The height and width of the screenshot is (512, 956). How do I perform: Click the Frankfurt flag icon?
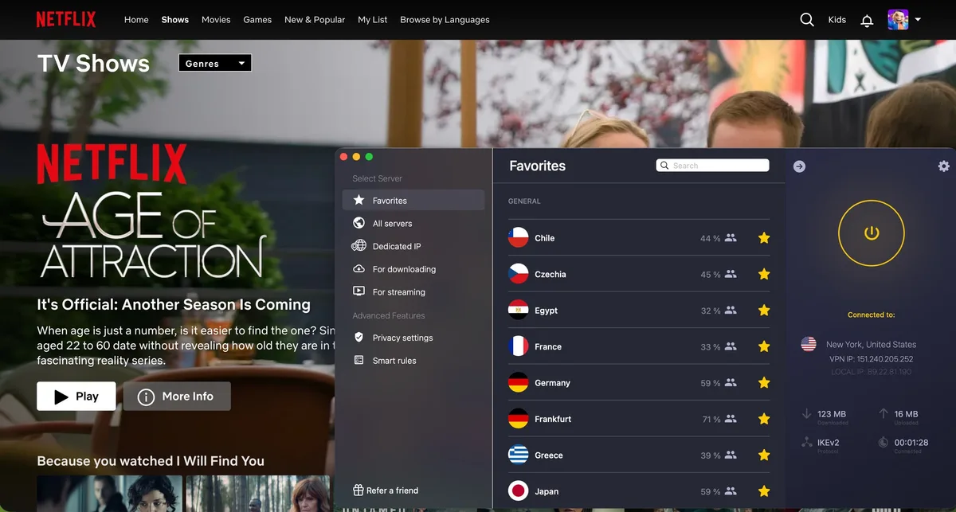pyautogui.click(x=519, y=419)
